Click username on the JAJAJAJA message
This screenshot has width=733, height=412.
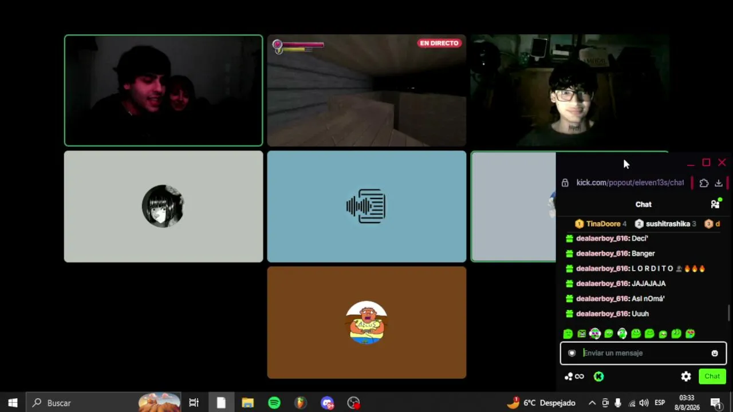pos(602,283)
